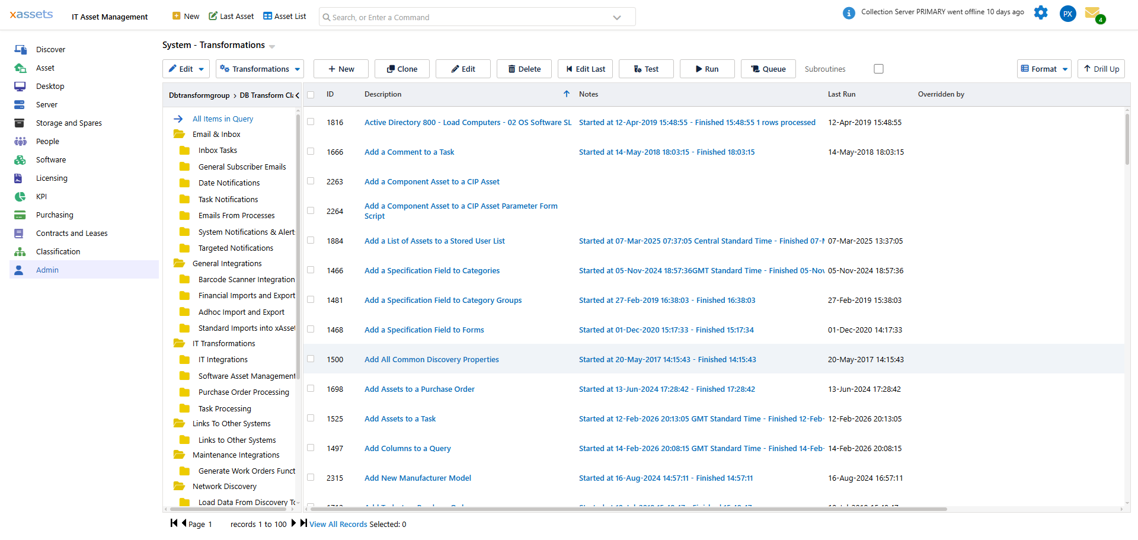Viewport: 1138px width, 540px height.
Task: Open the Transformations dropdown menu
Action: point(260,69)
